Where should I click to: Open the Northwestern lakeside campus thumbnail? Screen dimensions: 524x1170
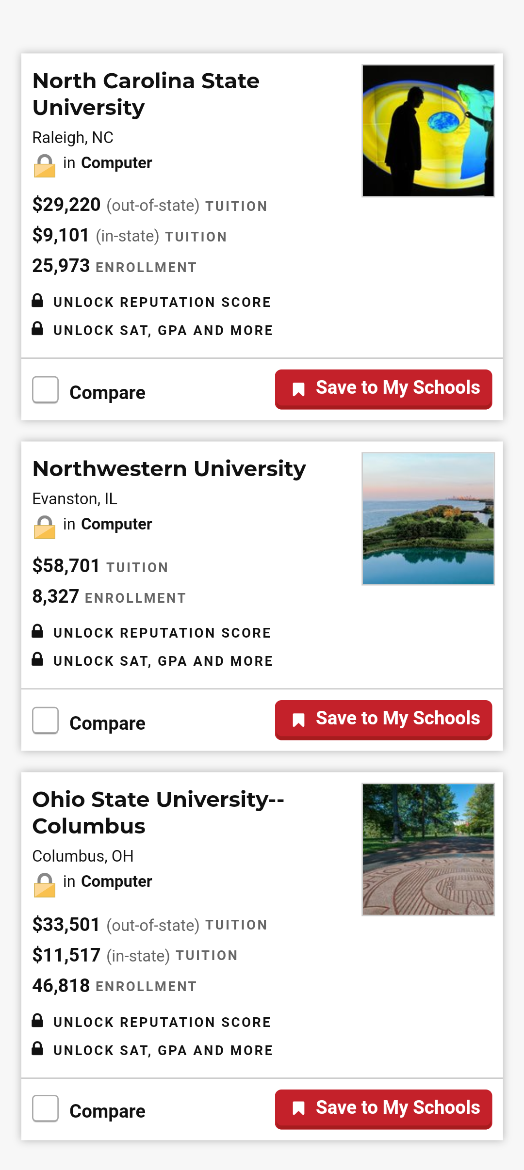click(428, 519)
